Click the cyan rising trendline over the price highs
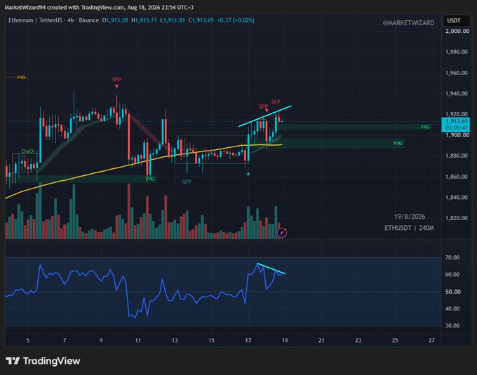Image resolution: width=477 pixels, height=375 pixels. click(265, 116)
